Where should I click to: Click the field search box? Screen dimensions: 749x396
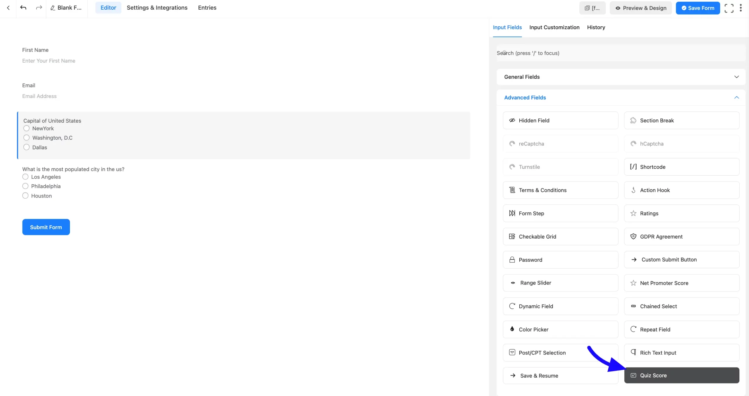pyautogui.click(x=621, y=53)
